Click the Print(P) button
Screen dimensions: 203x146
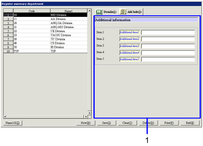[169, 123]
